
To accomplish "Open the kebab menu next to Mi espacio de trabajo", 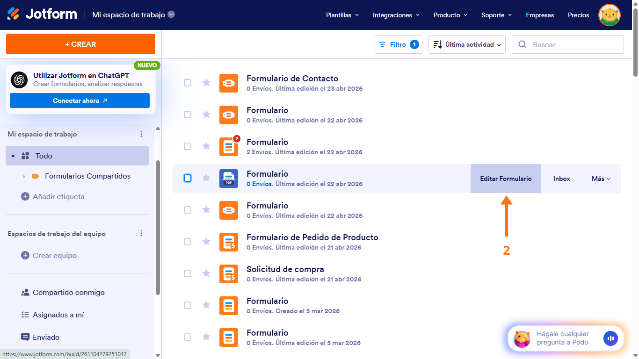I will coord(141,134).
